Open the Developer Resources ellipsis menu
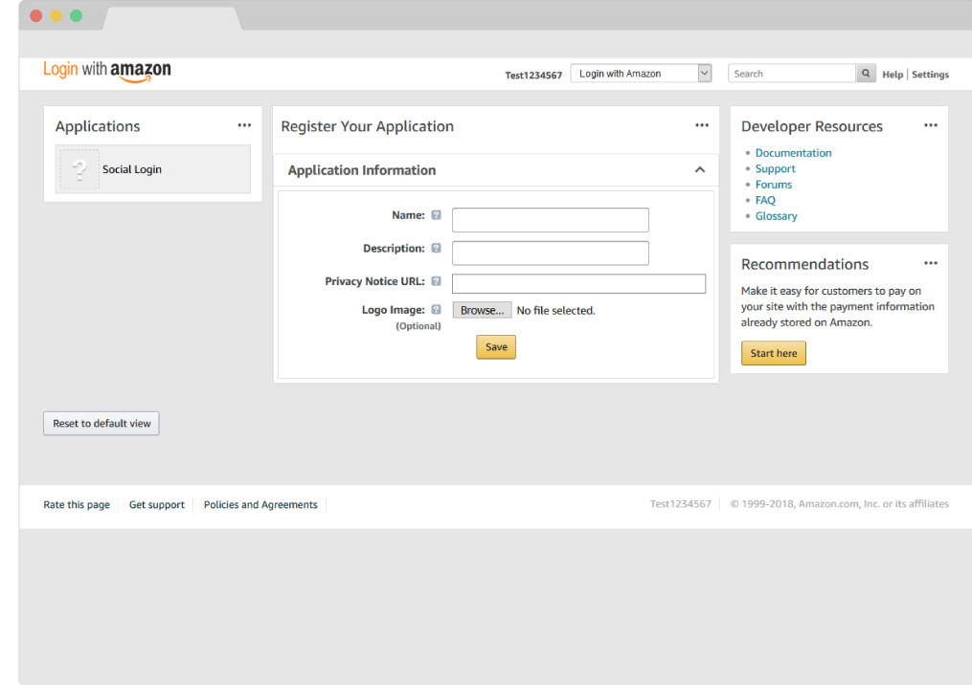Viewport: 972px width, 685px height. [x=931, y=125]
